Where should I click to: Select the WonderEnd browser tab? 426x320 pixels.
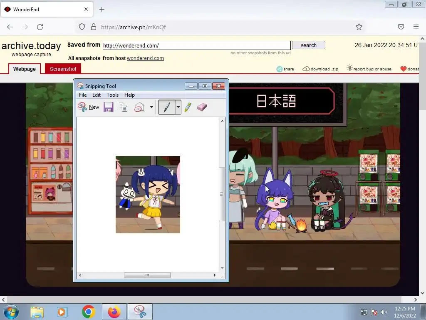click(47, 9)
